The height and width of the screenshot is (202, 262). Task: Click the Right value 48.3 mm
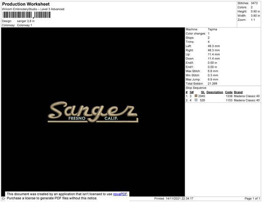click(214, 50)
